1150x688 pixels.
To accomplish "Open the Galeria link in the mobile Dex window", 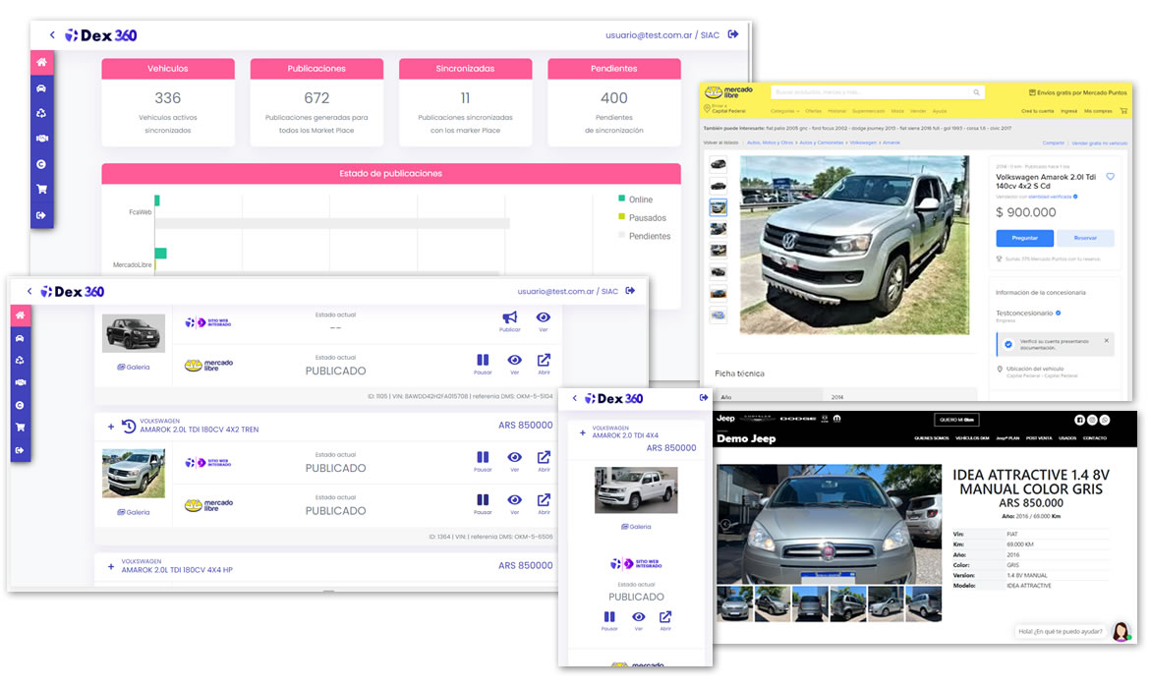I will tap(636, 527).
